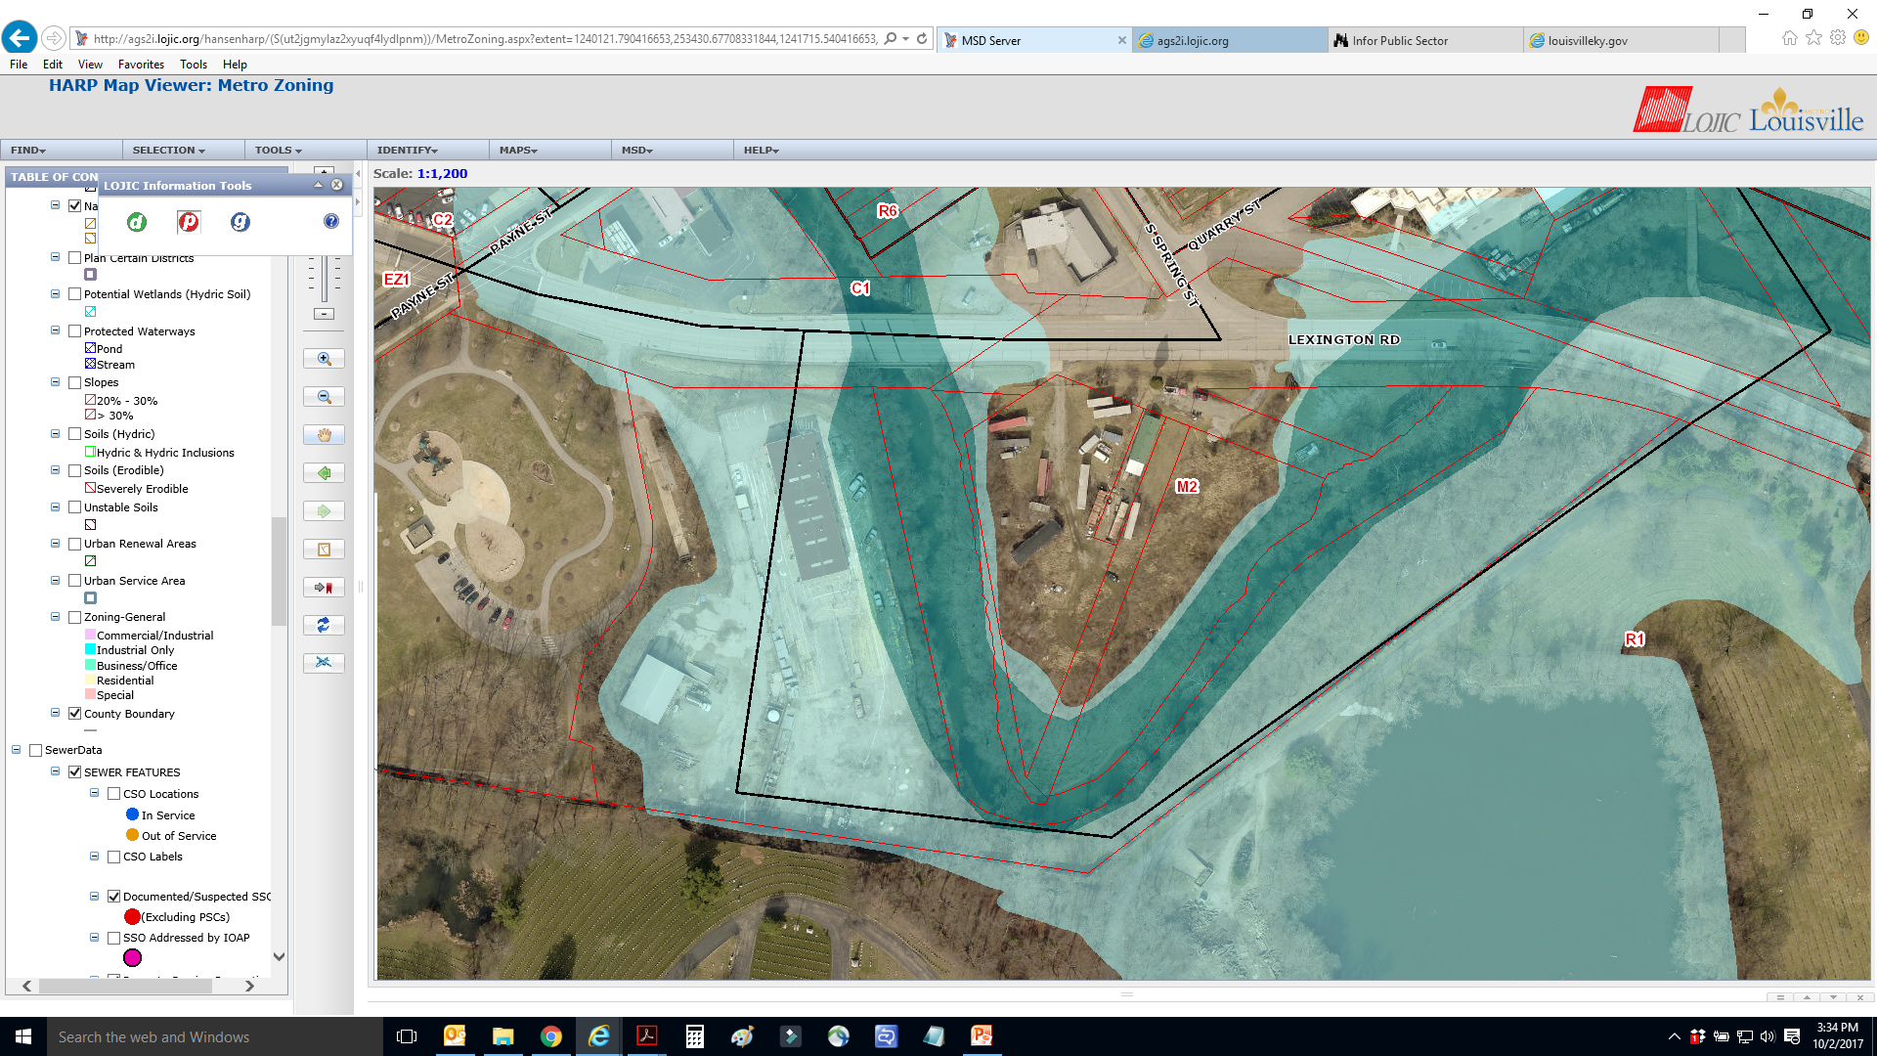Screen dimensions: 1877x1056
Task: Collapse the Slopes layer group
Action: point(56,382)
